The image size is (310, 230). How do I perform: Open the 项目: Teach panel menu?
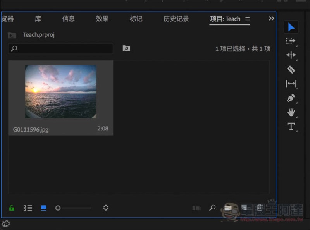pos(247,19)
